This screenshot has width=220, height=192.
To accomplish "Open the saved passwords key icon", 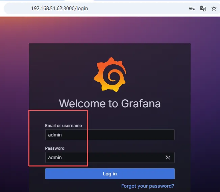I will (x=192, y=8).
